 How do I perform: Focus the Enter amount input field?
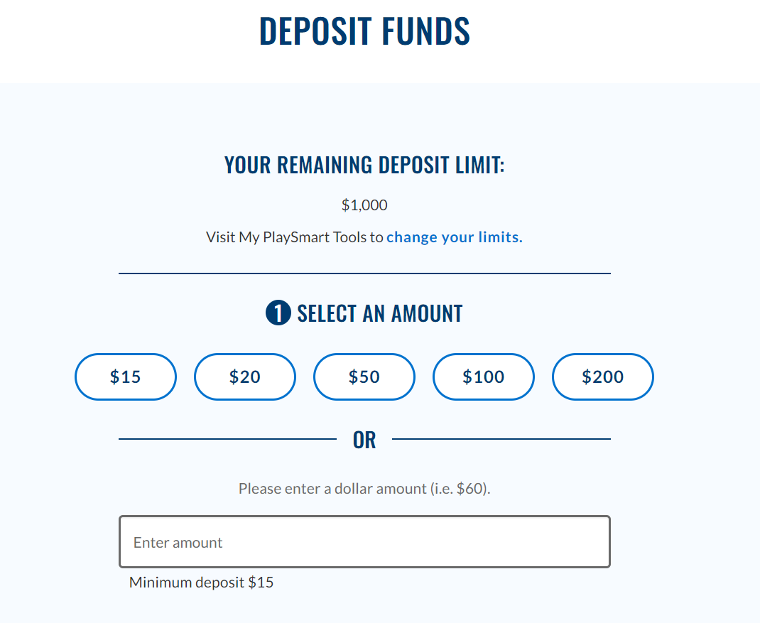point(364,541)
